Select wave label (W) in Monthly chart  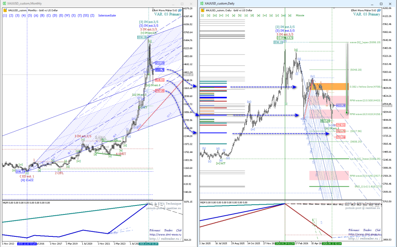point(67,15)
